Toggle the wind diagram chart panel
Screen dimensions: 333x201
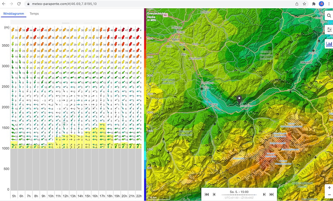pyautogui.click(x=329, y=43)
